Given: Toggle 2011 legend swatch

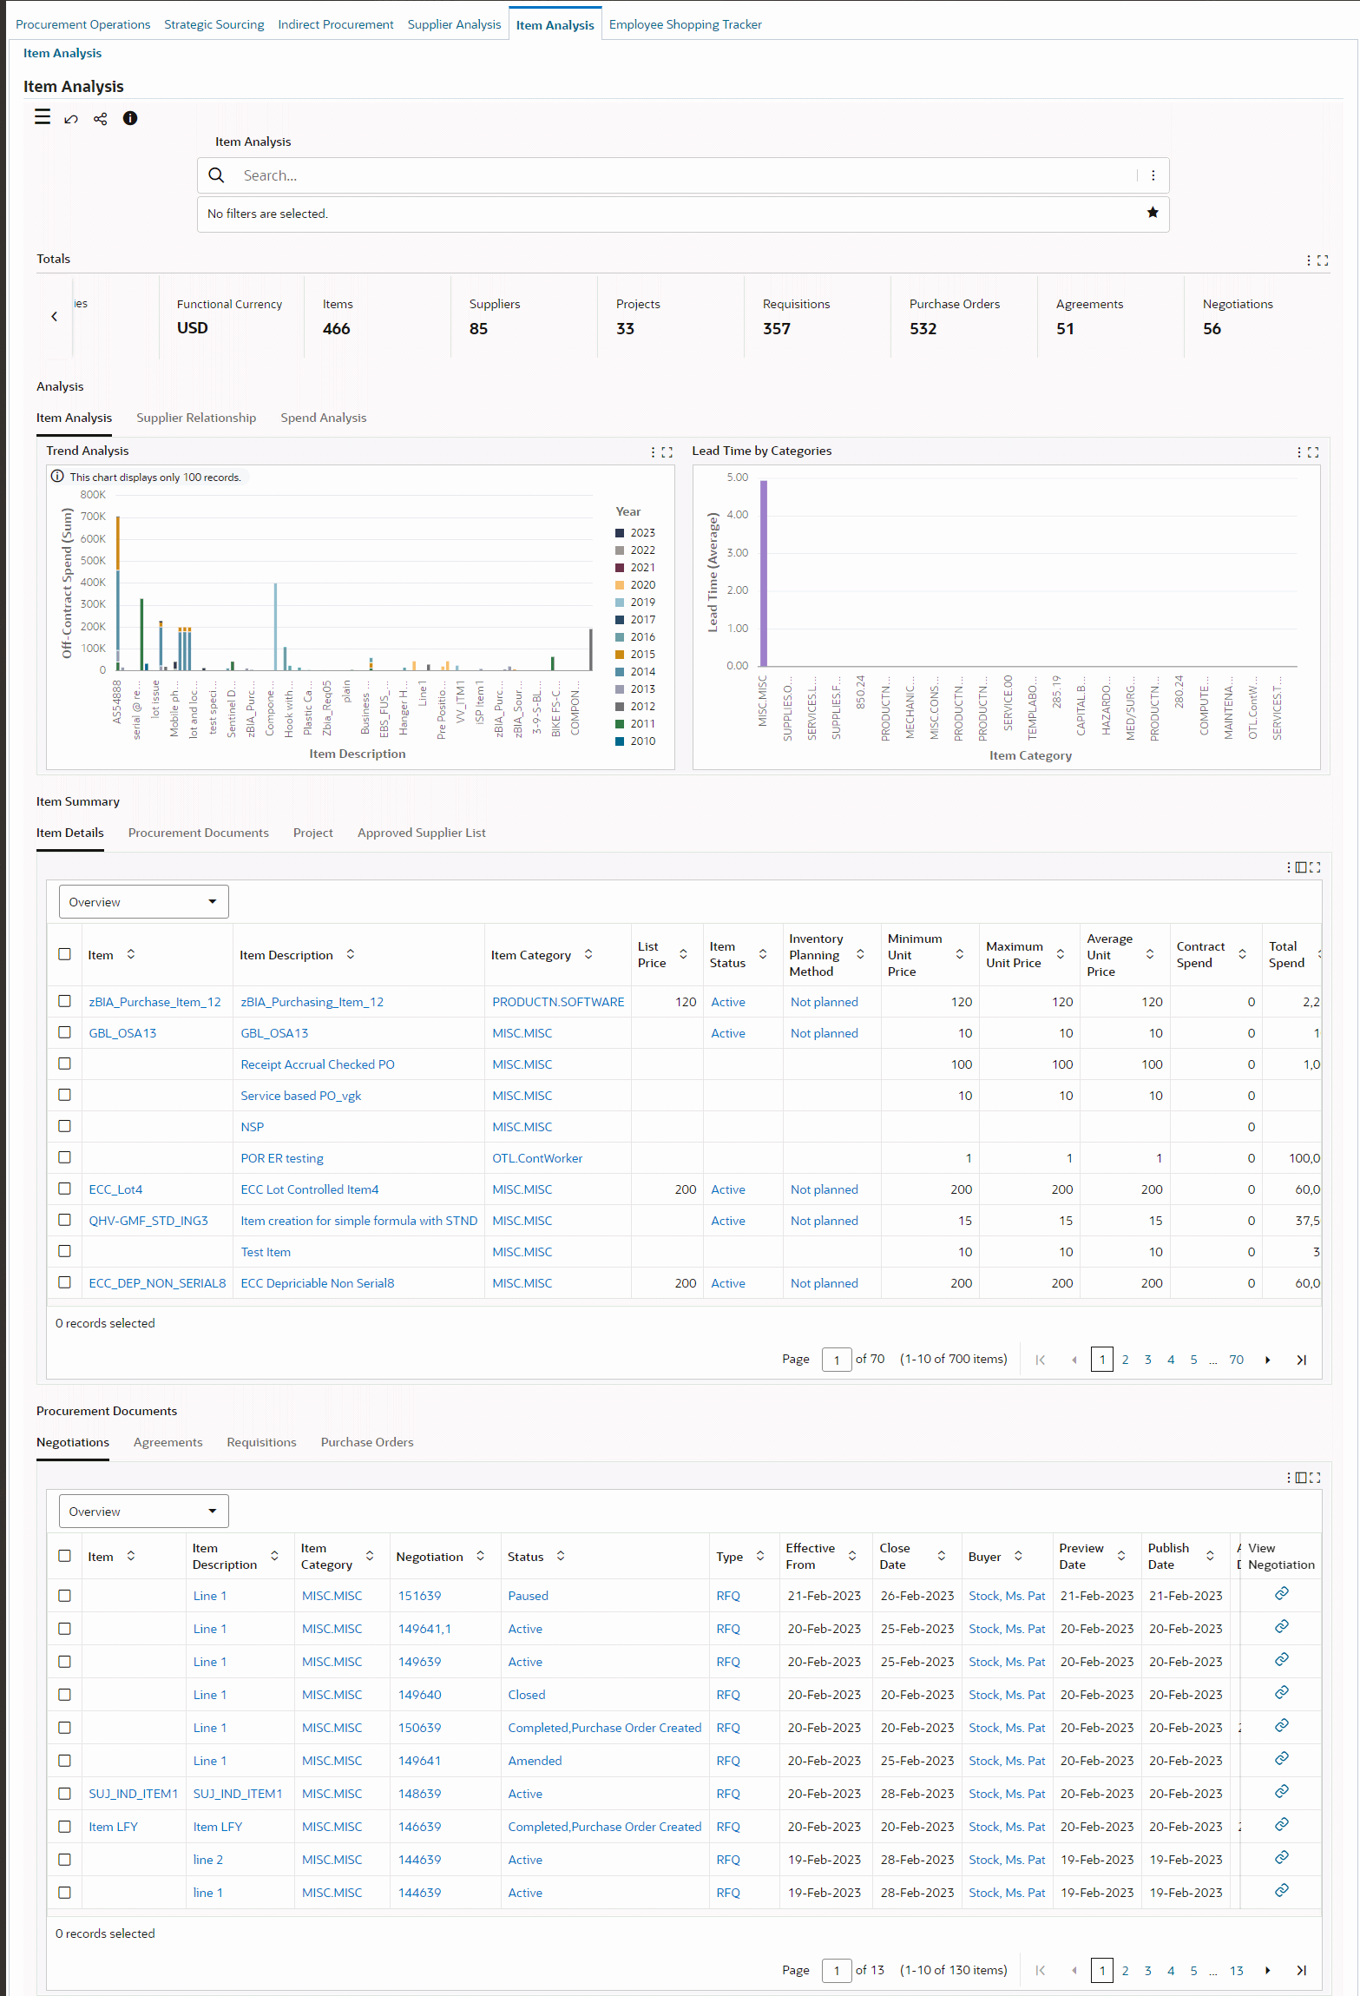Looking at the screenshot, I should [620, 724].
